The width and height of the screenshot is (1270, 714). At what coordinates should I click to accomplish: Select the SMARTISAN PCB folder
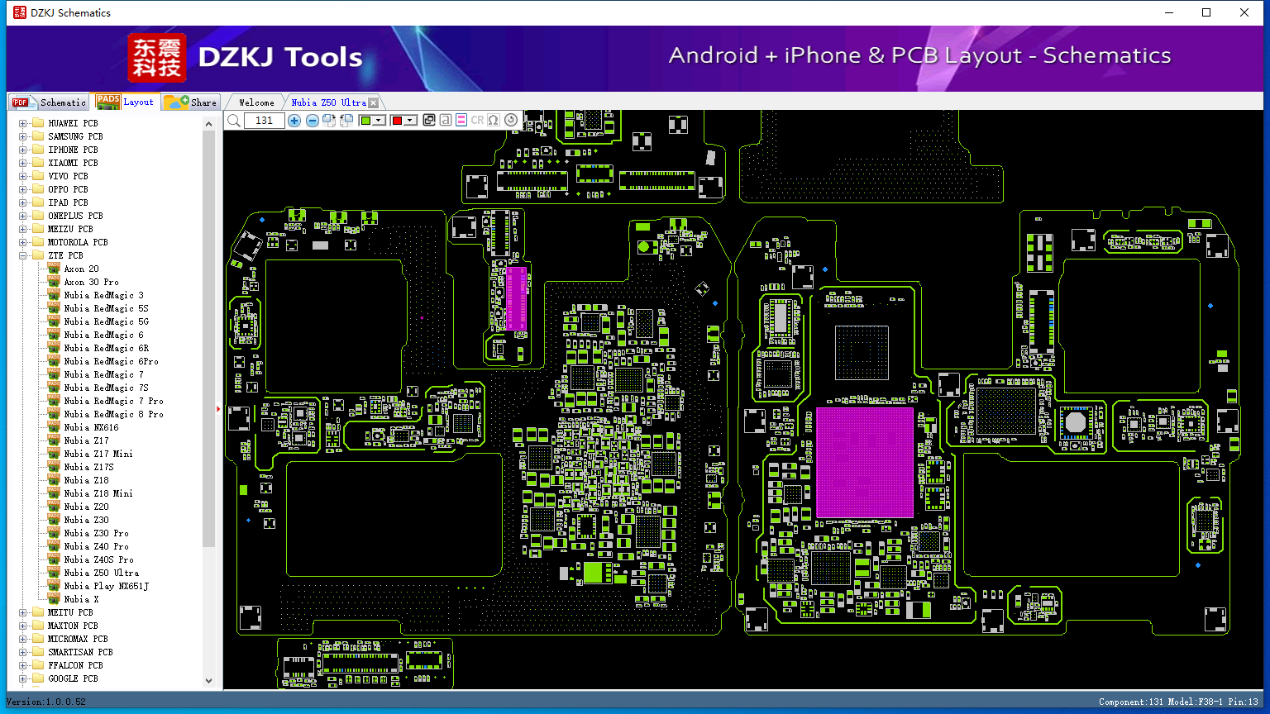pyautogui.click(x=80, y=652)
